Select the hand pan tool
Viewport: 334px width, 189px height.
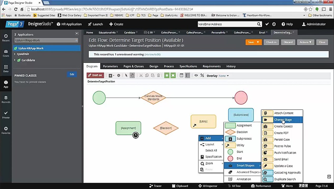tap(132, 76)
